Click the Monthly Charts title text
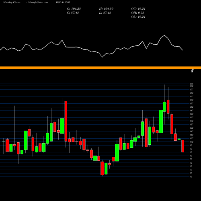 [x=12, y=2]
